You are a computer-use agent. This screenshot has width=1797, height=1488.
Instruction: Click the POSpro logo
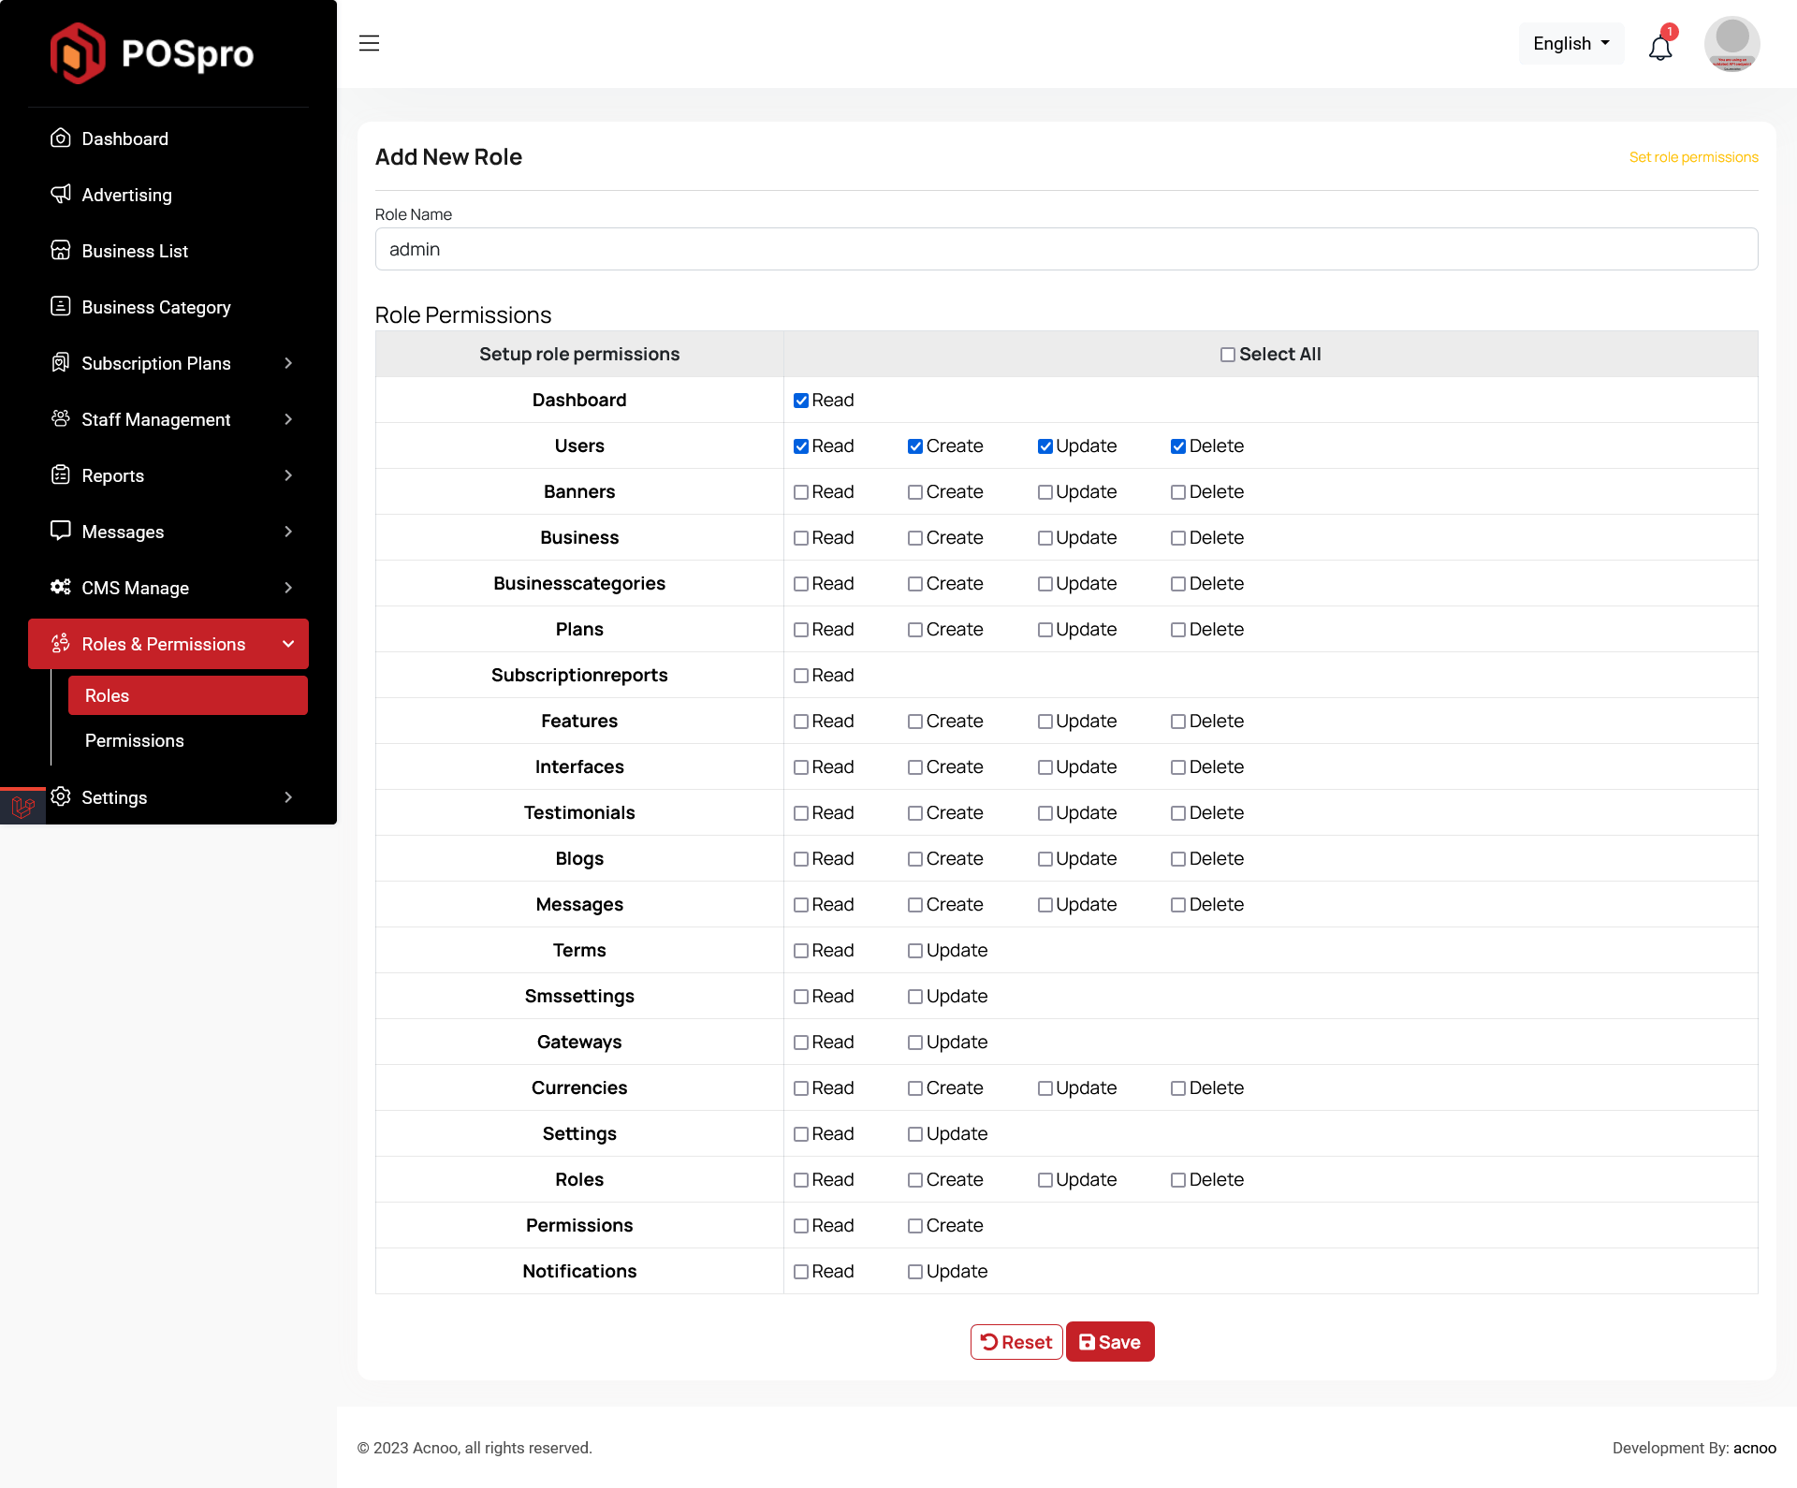tap(153, 53)
